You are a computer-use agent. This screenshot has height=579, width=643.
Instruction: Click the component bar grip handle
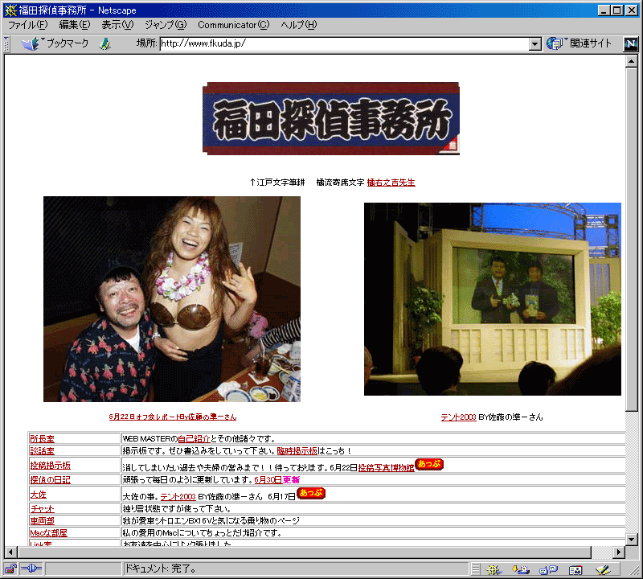point(475,569)
